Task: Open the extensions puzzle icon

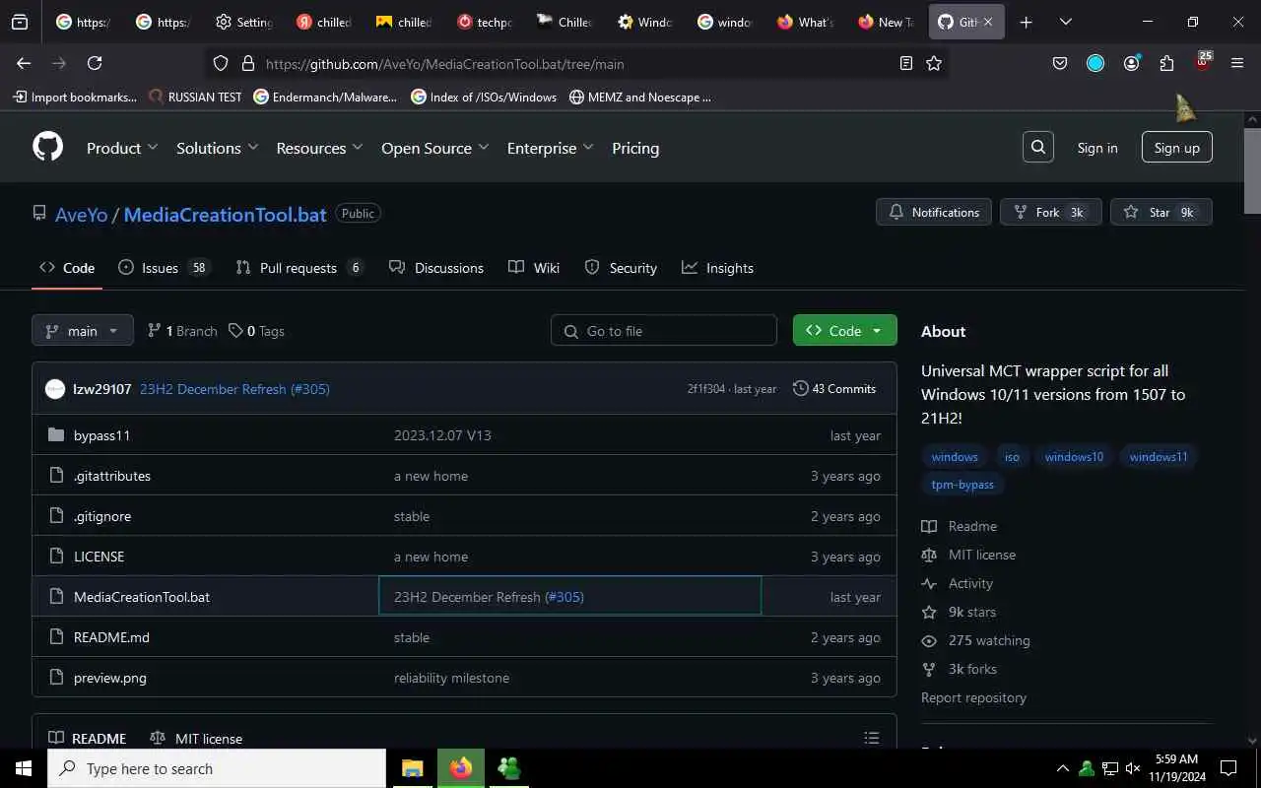Action: 1166,63
